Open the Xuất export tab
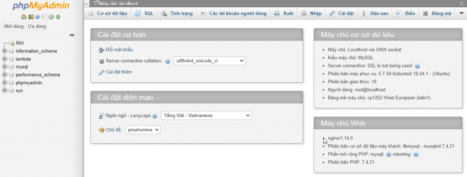This screenshot has height=177, width=467. pos(284,13)
